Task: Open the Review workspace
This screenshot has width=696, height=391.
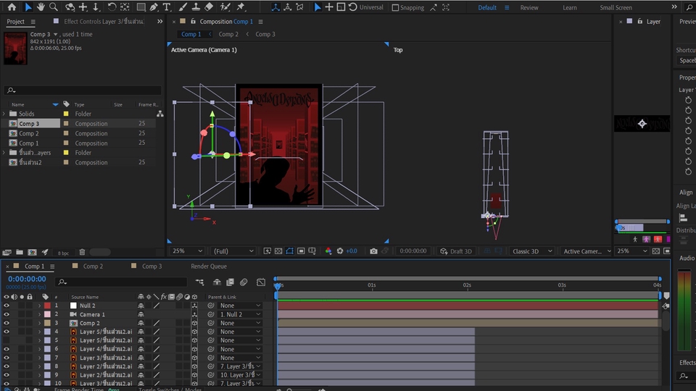Action: [529, 8]
